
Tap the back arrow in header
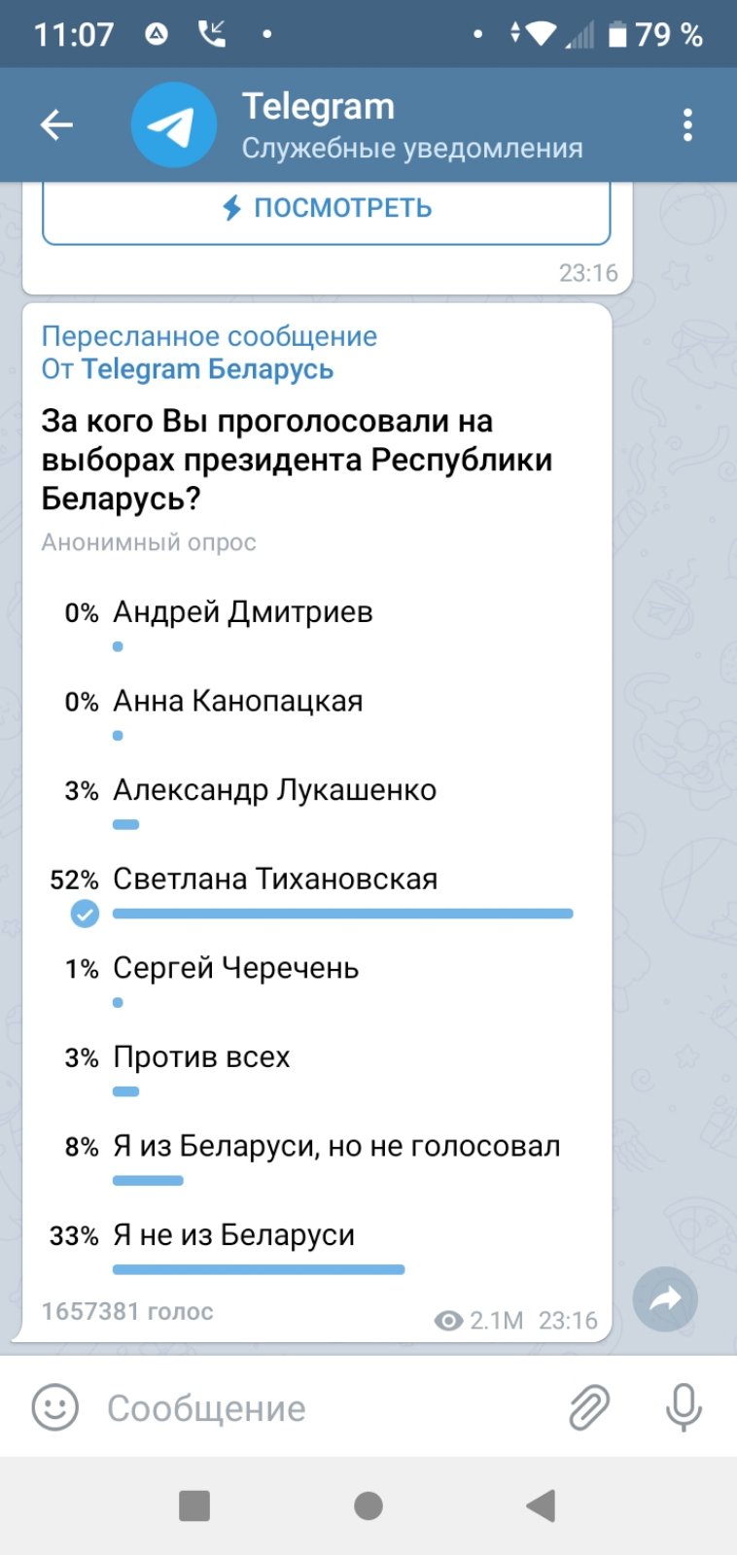[56, 124]
